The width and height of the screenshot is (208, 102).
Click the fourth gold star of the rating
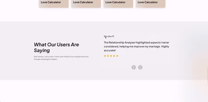click(114, 56)
